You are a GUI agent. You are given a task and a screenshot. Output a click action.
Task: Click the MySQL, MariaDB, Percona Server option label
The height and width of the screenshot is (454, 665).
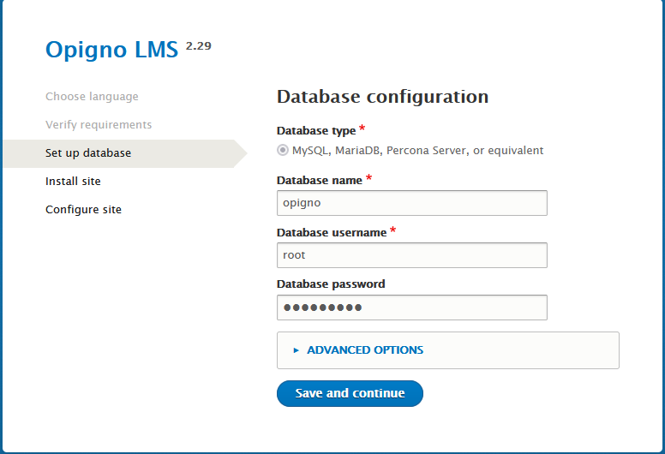click(417, 151)
